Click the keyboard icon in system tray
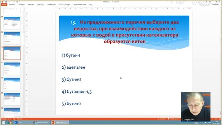This screenshot has width=222, height=125. click(x=197, y=123)
